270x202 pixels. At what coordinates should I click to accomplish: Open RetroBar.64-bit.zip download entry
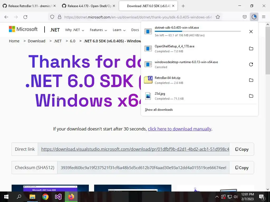194,80
